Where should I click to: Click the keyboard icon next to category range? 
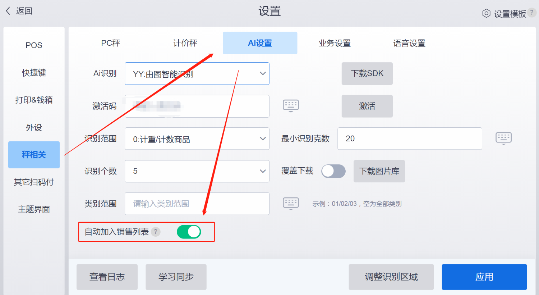click(291, 203)
